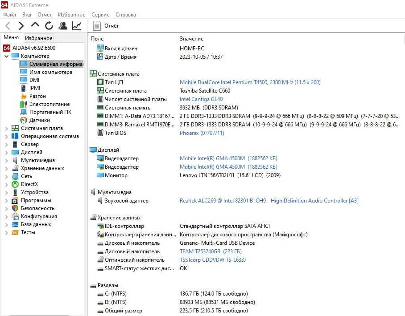Open the TEAM T253240GB drive link
Viewport: 405px width, 316px height.
pyautogui.click(x=211, y=251)
